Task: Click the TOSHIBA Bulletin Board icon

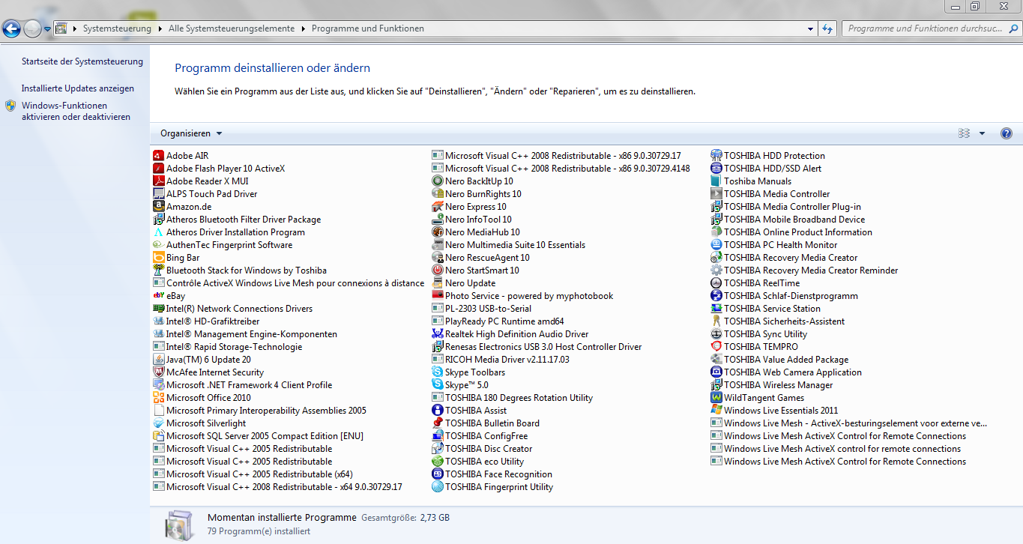Action: click(x=438, y=423)
